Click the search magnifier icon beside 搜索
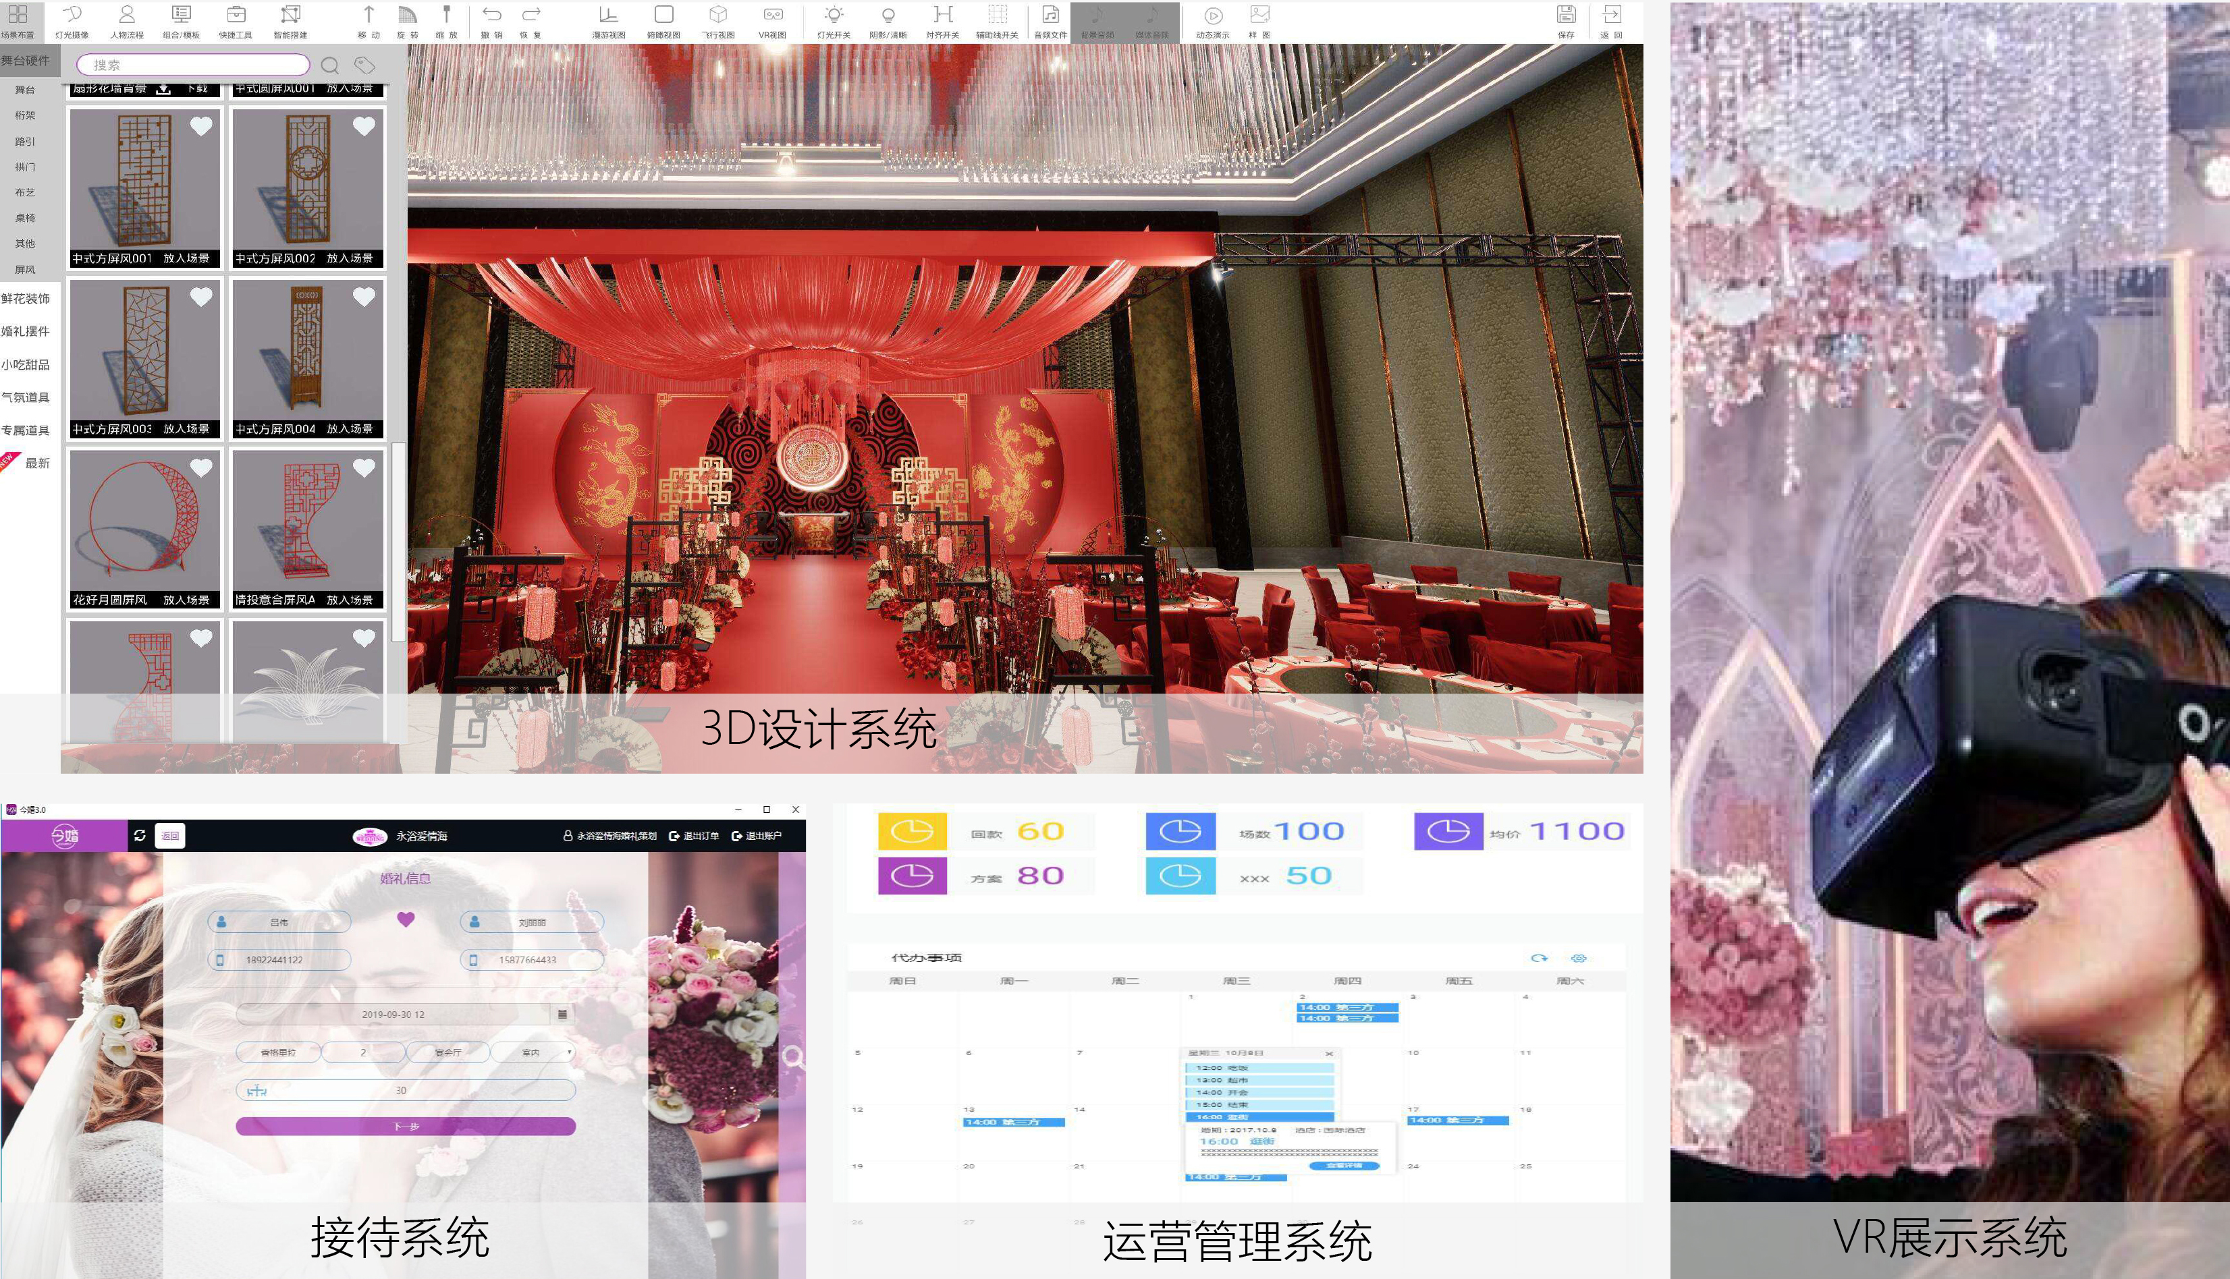Viewport: 2230px width, 1279px height. coord(330,65)
